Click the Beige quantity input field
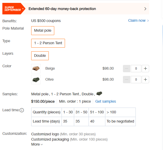The width and height of the screenshot is (163, 150). pyautogui.click(x=136, y=69)
